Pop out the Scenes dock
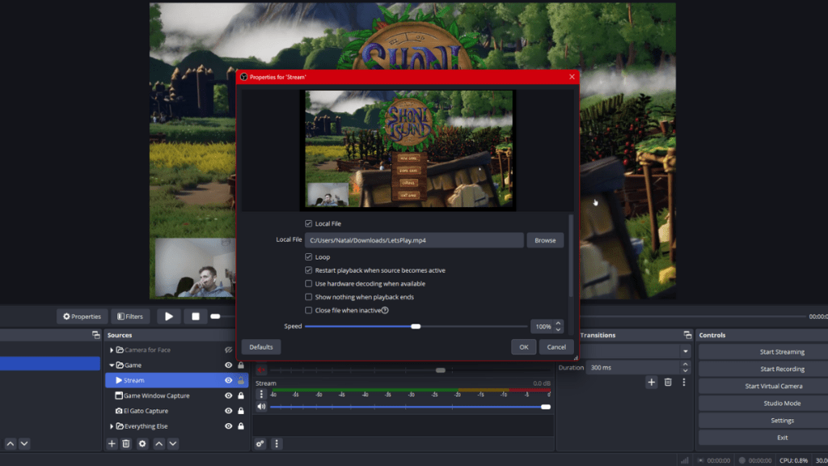The height and width of the screenshot is (466, 828). tap(95, 335)
